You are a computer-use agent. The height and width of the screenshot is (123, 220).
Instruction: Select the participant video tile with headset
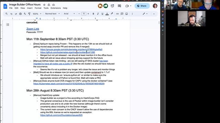(191, 19)
